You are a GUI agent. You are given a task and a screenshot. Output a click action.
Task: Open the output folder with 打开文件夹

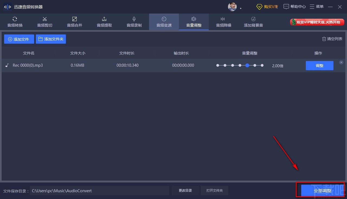(214, 190)
